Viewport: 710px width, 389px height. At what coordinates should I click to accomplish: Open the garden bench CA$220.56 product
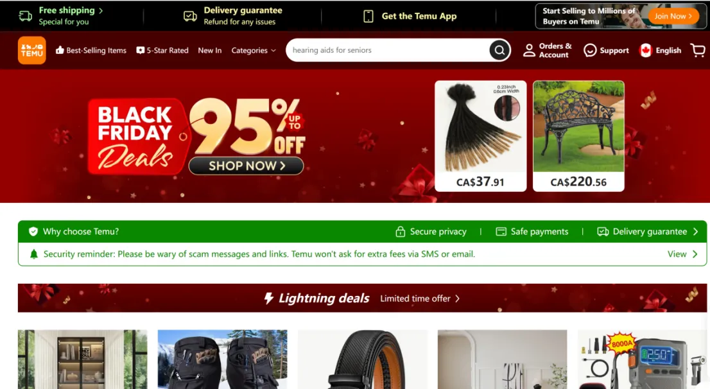click(x=578, y=136)
